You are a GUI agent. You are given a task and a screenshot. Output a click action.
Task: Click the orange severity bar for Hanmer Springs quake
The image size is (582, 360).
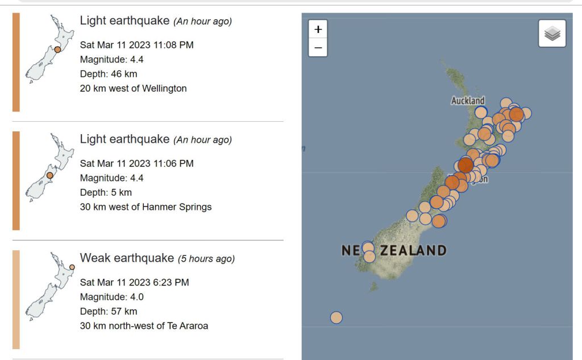(16, 181)
